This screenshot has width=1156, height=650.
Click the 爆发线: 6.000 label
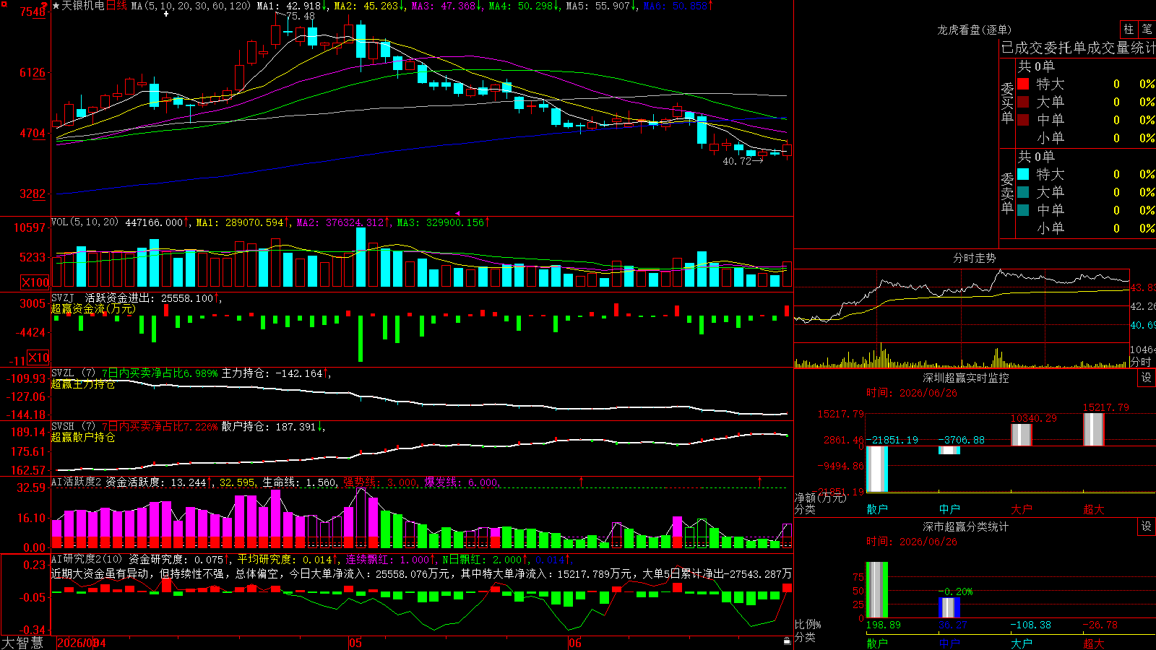461,482
